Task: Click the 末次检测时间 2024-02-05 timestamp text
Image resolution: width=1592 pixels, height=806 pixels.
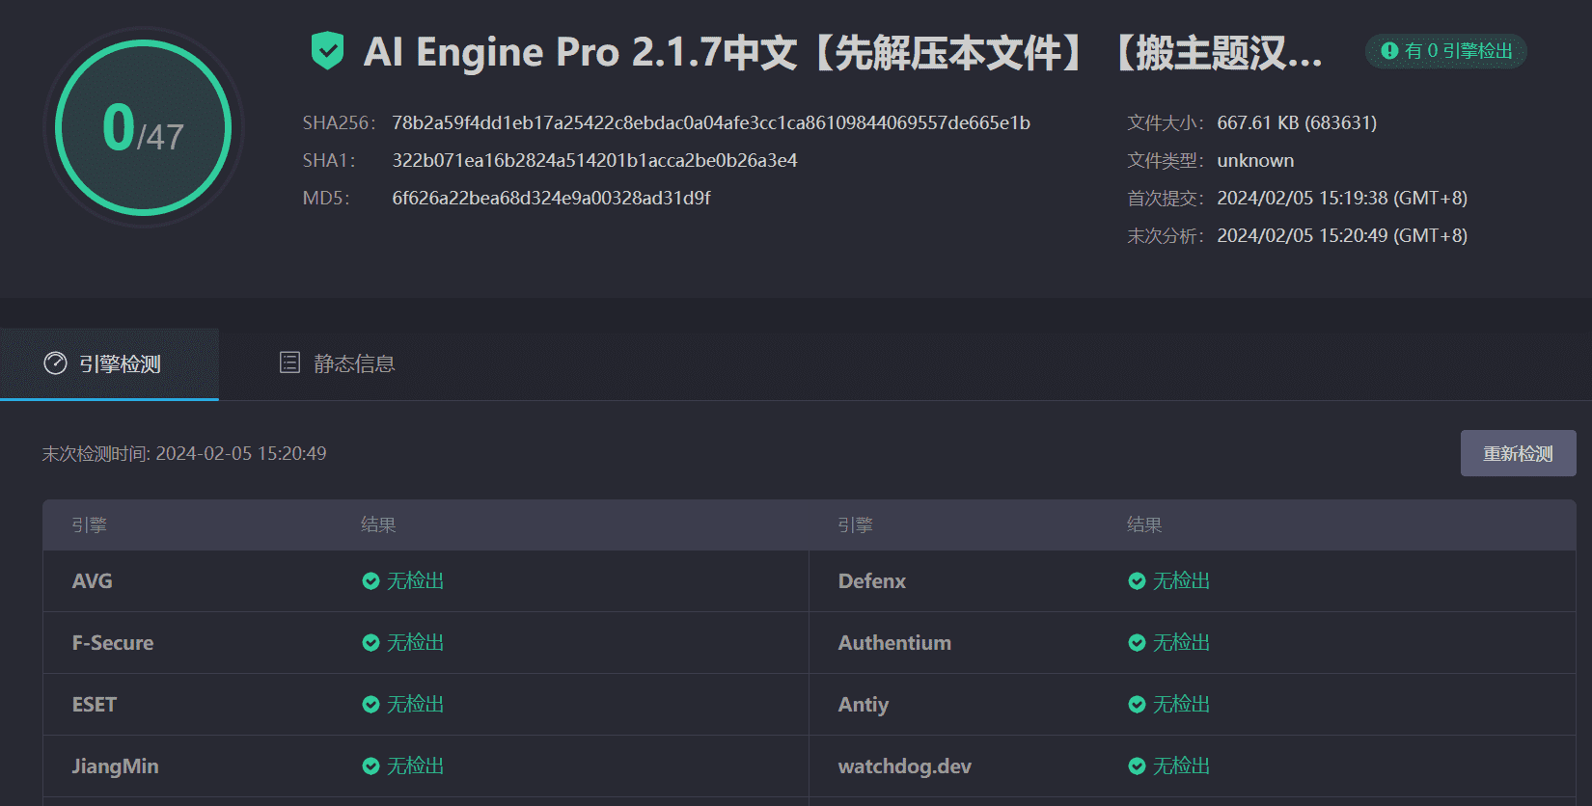Action: pyautogui.click(x=184, y=453)
